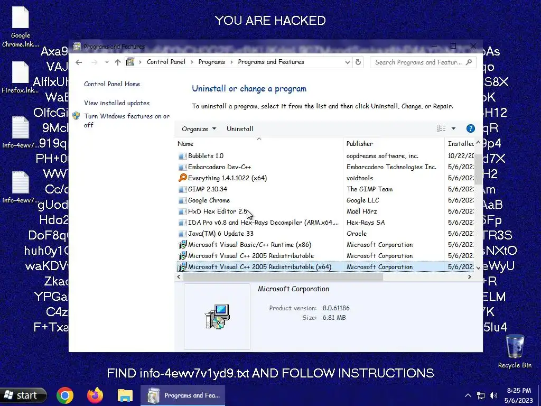Expand the address bar history dropdown
This screenshot has width=541, height=406.
[x=348, y=62]
